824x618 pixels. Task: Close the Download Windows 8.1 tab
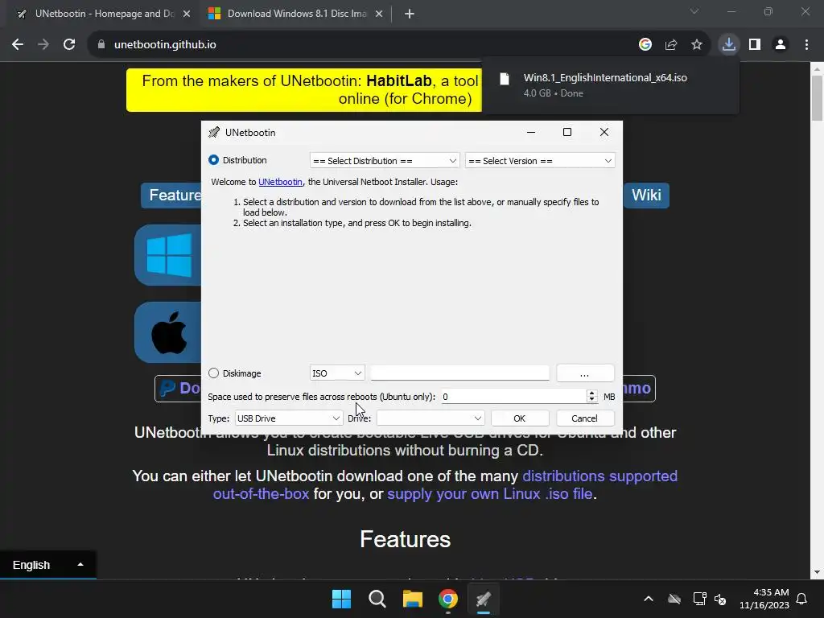click(379, 14)
